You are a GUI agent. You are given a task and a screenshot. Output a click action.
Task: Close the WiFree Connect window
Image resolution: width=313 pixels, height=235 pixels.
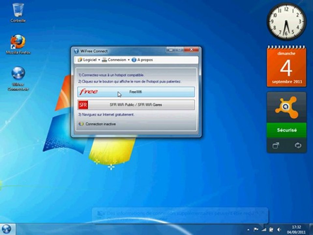pos(191,50)
